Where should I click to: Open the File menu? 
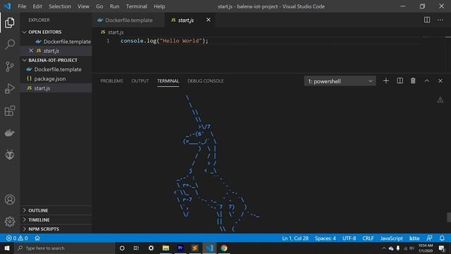click(x=22, y=6)
